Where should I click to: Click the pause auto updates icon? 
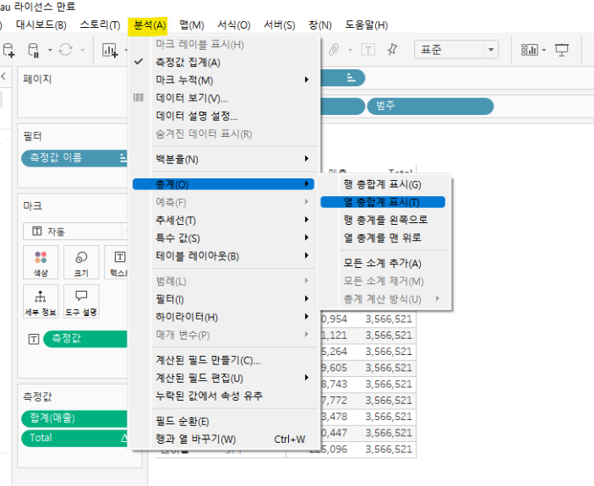click(33, 50)
